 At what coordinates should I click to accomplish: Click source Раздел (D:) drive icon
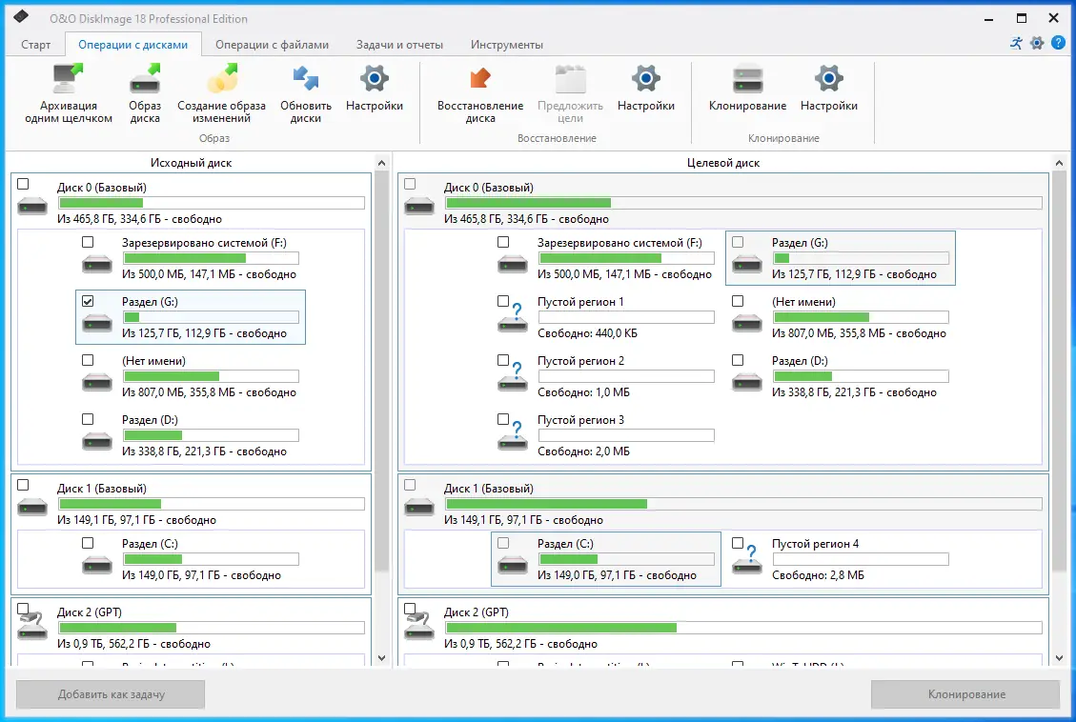pos(97,441)
